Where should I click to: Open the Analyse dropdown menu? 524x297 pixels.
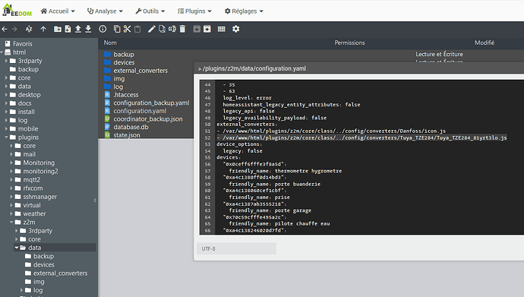[x=105, y=11]
